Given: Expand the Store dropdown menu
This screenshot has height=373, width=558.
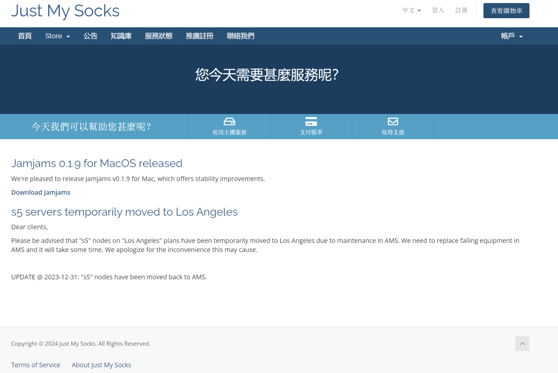Looking at the screenshot, I should tap(57, 36).
